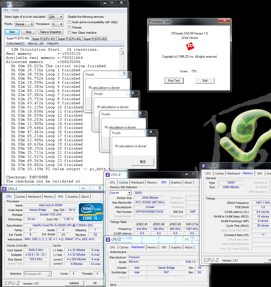Viewport: 271px width, 287px height.
Task: Click the Stop button in Hyper PI
Action: pyautogui.click(x=28, y=32)
